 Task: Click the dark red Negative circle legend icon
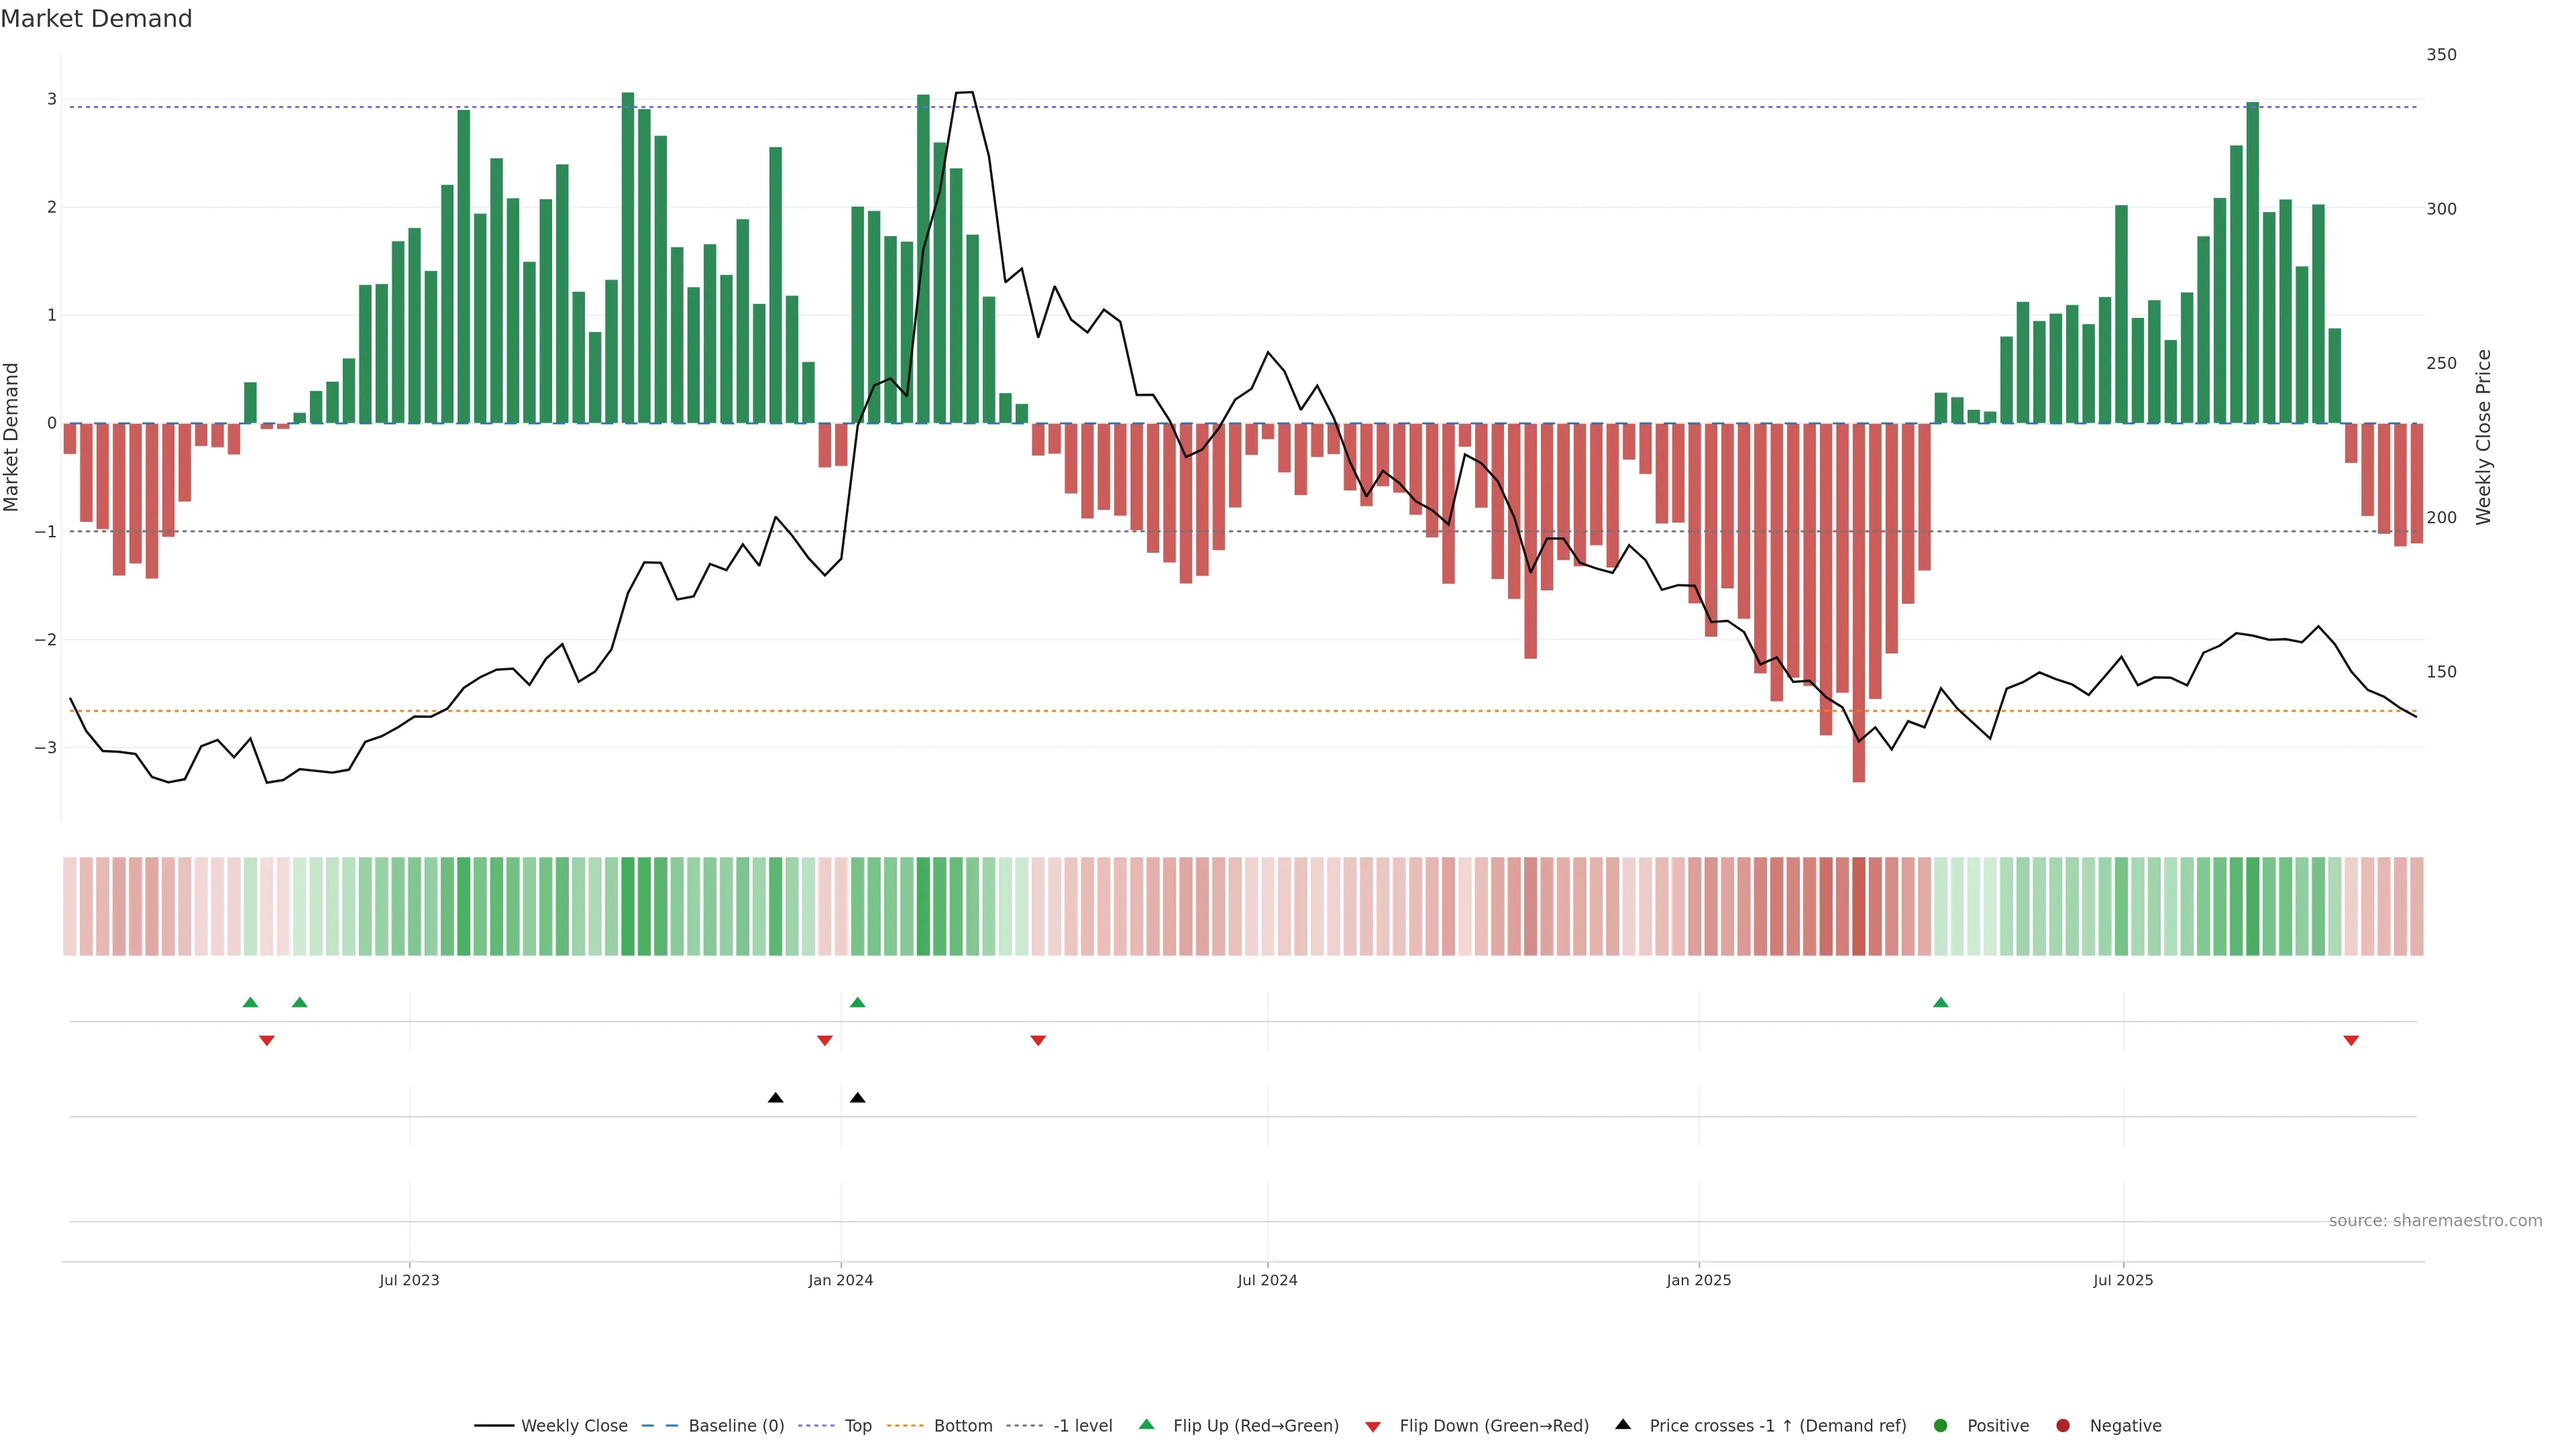[2063, 1425]
